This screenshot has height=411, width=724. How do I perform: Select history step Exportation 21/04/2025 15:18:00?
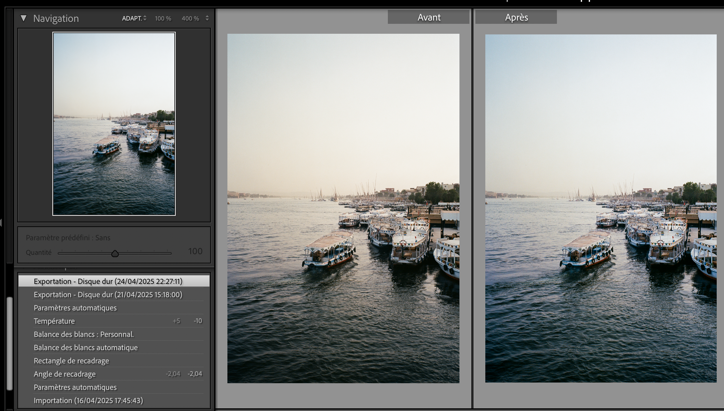108,295
